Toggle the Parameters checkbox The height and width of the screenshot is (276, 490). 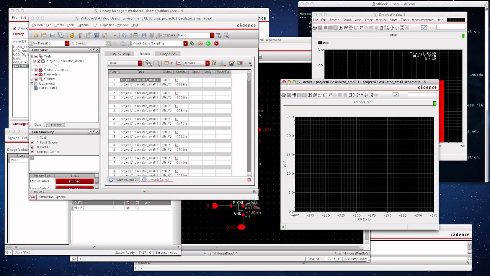[36, 74]
